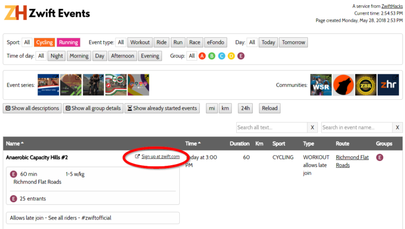
Task: Open the second event series thumbnail with green stripes
Action: (71, 85)
